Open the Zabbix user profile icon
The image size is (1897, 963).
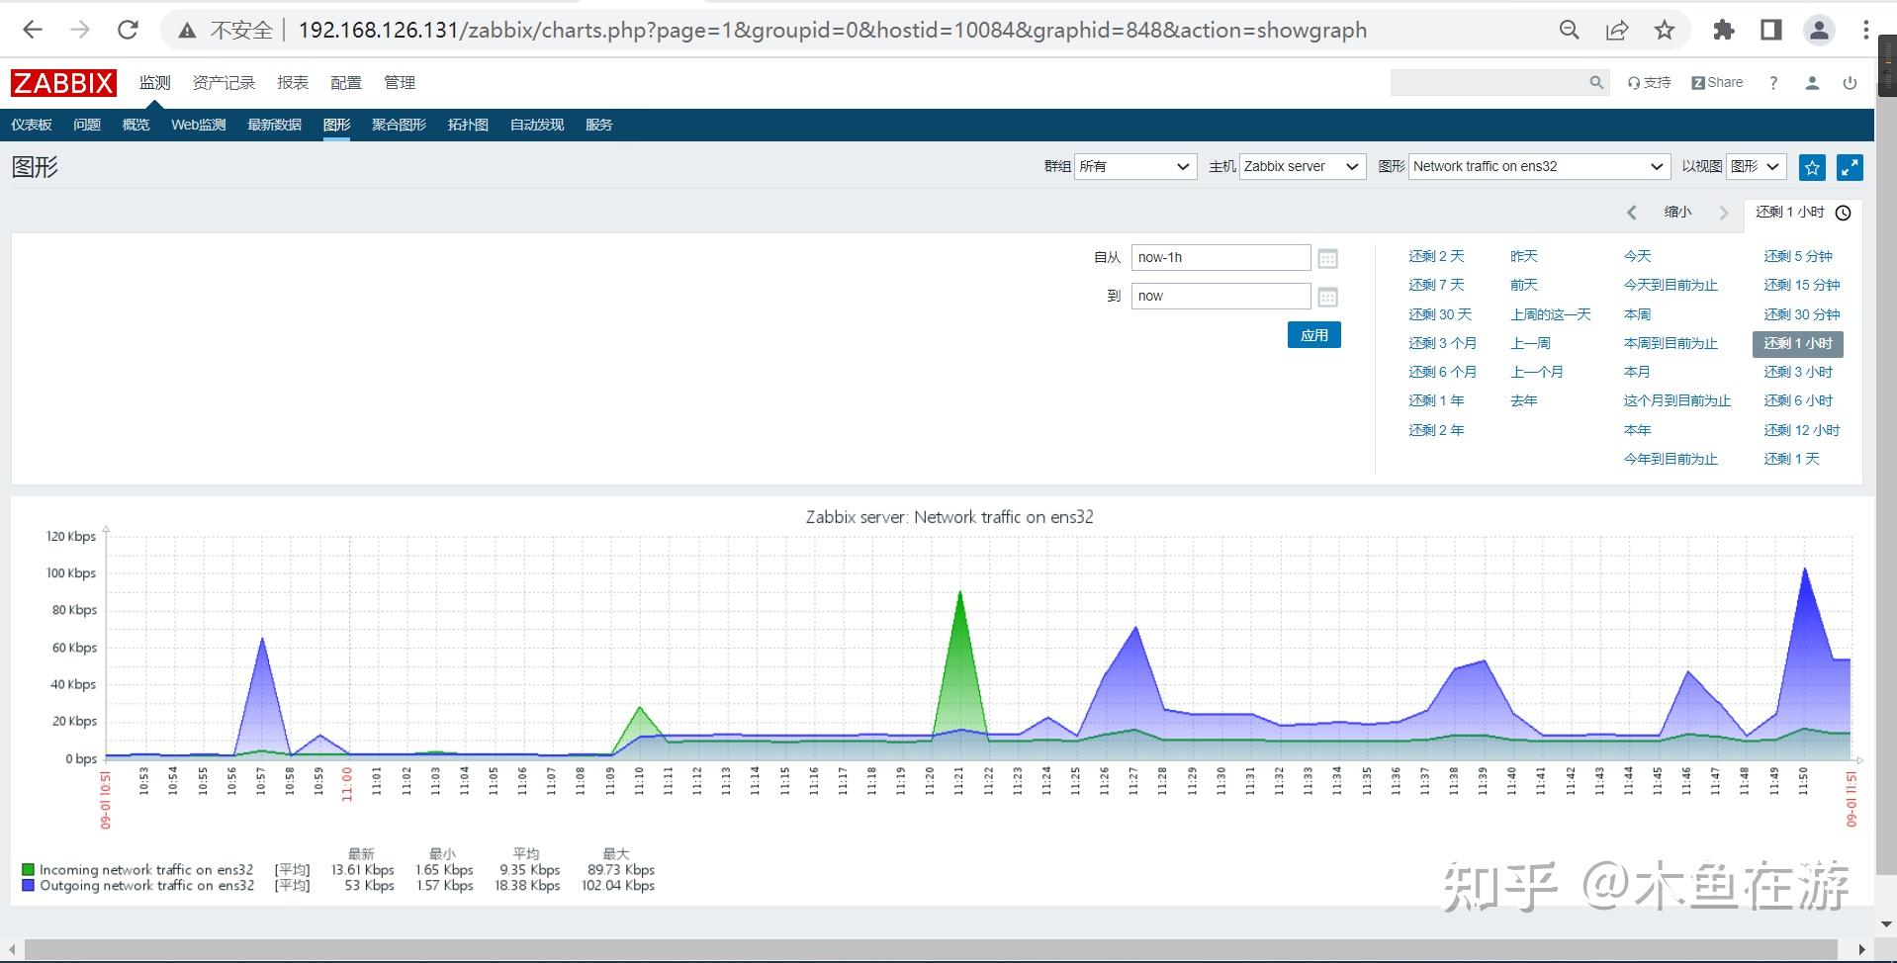1812,83
